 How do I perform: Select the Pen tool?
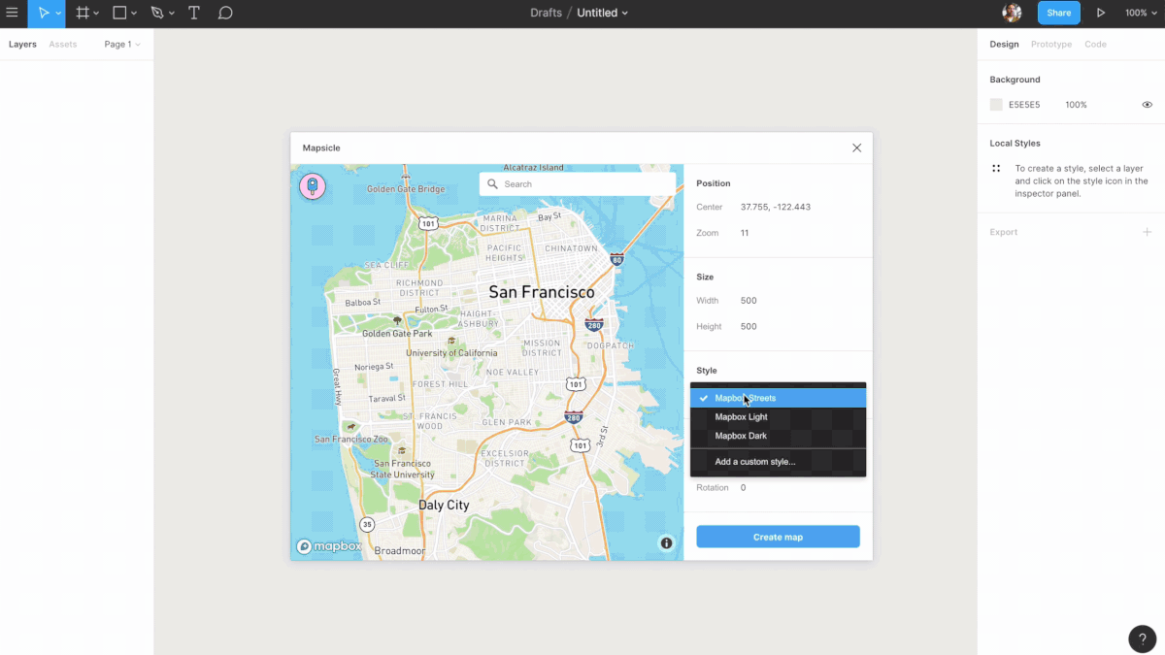coord(157,14)
